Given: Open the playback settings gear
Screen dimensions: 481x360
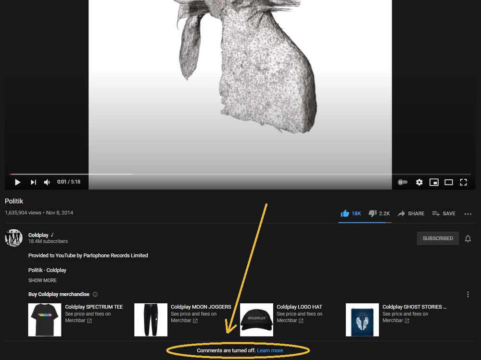Looking at the screenshot, I should (x=419, y=182).
